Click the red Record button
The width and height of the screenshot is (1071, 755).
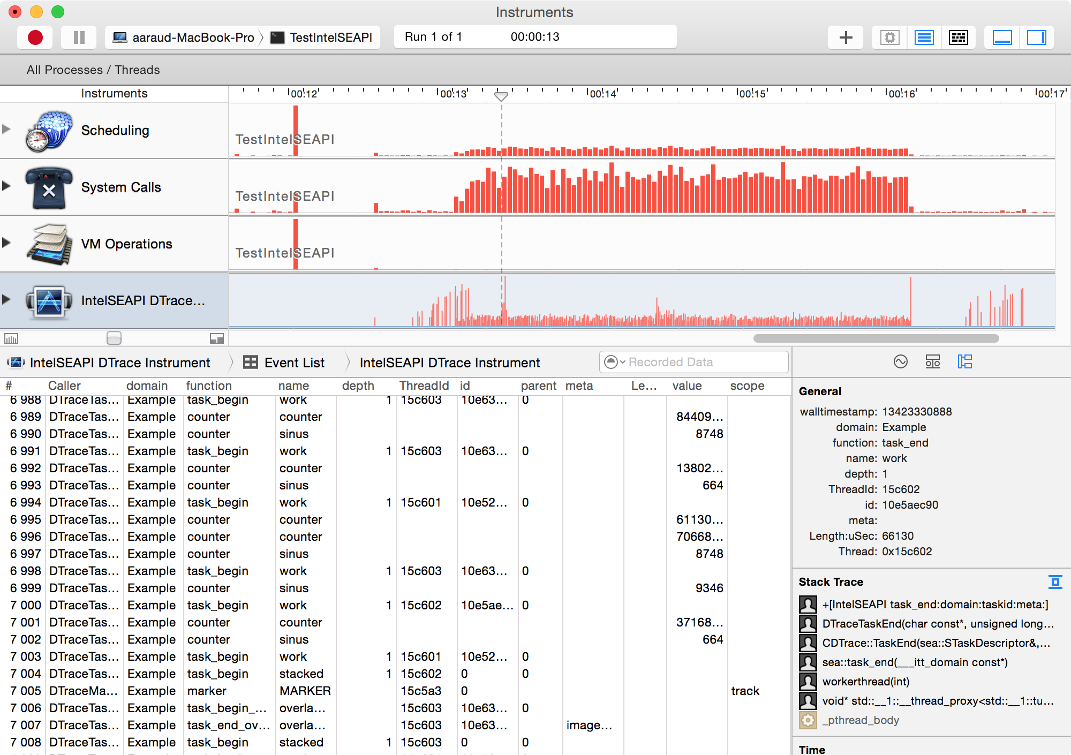[x=35, y=37]
